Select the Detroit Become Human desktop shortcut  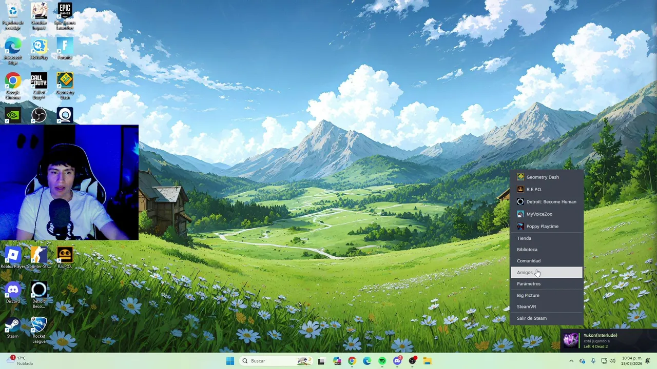[39, 295]
